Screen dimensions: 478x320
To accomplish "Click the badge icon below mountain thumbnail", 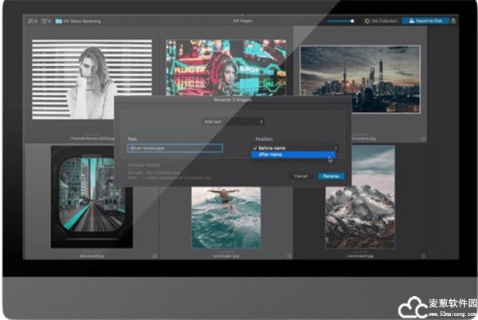I will [x=423, y=256].
